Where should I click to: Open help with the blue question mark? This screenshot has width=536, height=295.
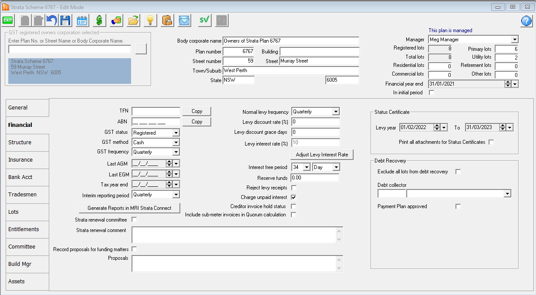point(526,21)
